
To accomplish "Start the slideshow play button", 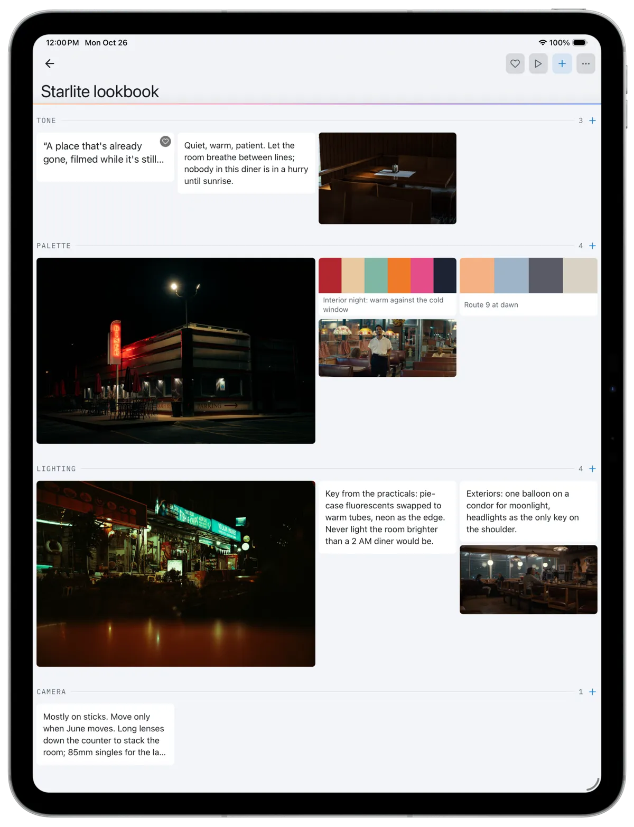I will (x=538, y=63).
